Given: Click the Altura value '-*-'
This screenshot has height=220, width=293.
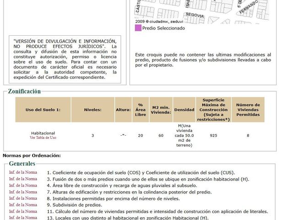Looking at the screenshot, I should [123, 135].
